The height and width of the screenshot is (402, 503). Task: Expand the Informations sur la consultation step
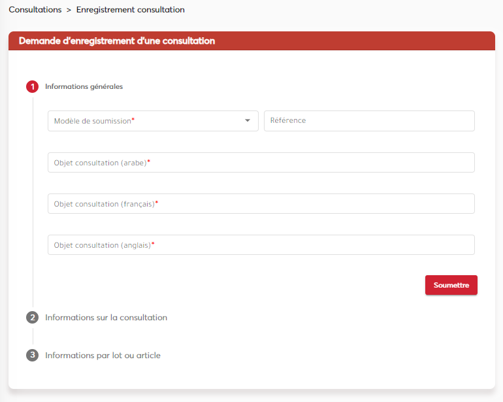106,318
